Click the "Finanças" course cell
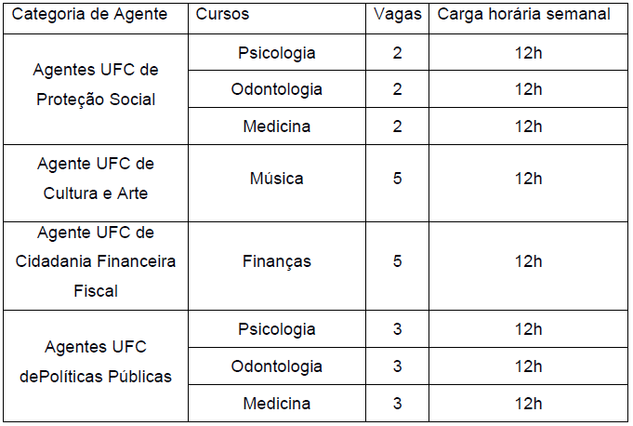 tap(277, 261)
